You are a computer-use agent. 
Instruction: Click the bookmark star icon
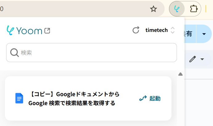pyautogui.click(x=153, y=9)
